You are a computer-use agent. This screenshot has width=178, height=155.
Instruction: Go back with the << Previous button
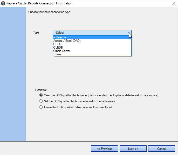[104, 149]
